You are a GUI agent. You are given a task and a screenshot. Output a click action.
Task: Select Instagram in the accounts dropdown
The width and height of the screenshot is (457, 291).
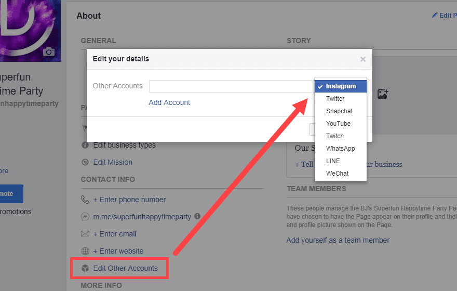point(341,86)
